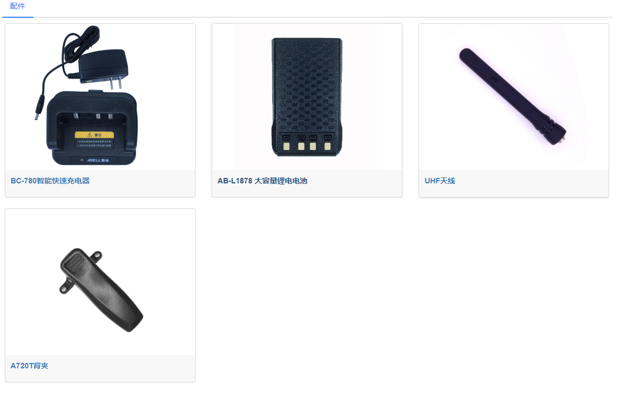Follow the UHF天线 product link
The height and width of the screenshot is (398, 621).
440,181
